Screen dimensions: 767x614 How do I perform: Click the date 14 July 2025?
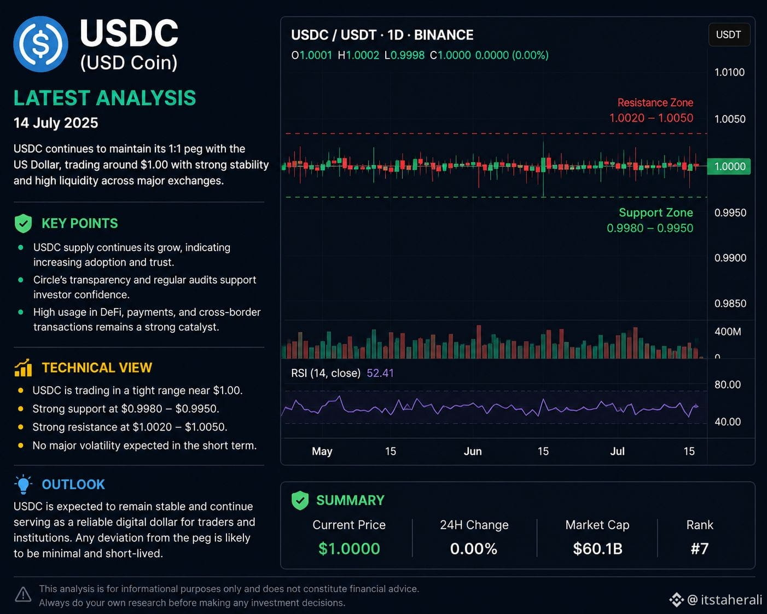(56, 123)
